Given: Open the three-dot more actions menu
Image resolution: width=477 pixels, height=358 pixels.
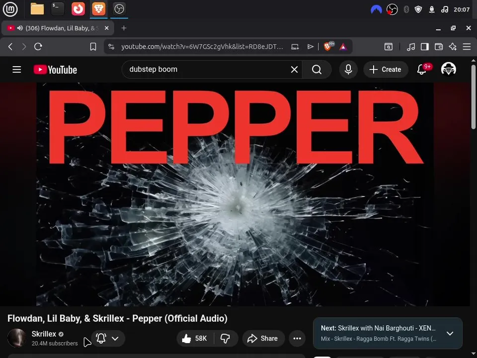Looking at the screenshot, I should [x=297, y=338].
